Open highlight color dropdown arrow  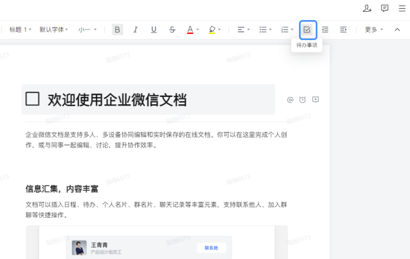coord(219,30)
